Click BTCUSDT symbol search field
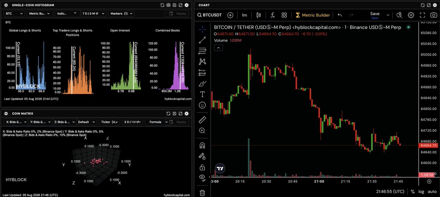440x197 pixels. point(209,15)
